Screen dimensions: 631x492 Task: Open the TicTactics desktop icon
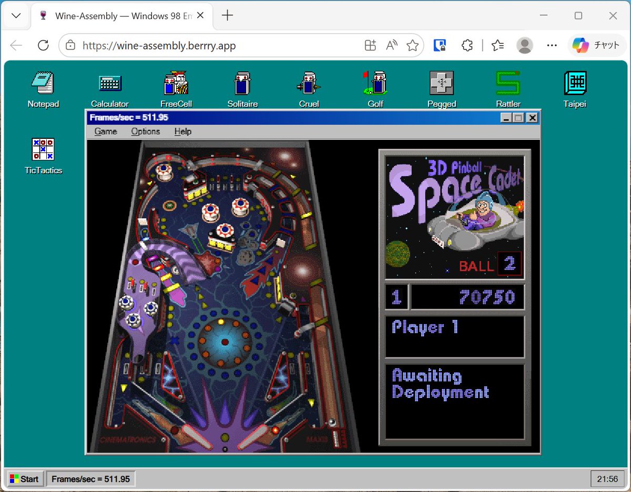43,156
